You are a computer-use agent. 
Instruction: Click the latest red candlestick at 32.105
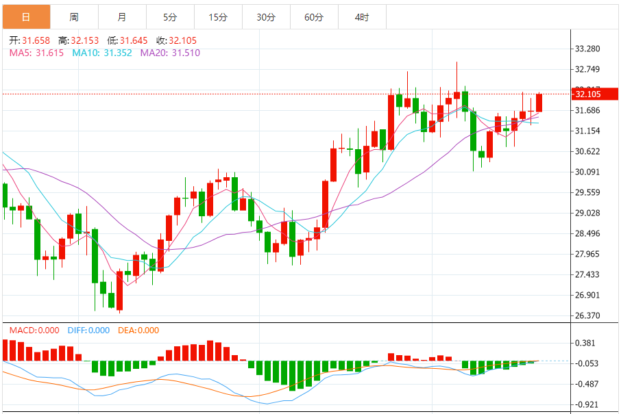539,103
